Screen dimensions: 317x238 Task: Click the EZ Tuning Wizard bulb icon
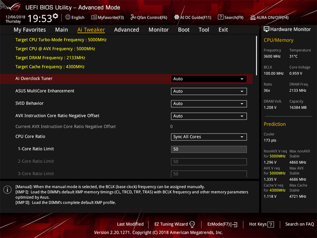192,224
